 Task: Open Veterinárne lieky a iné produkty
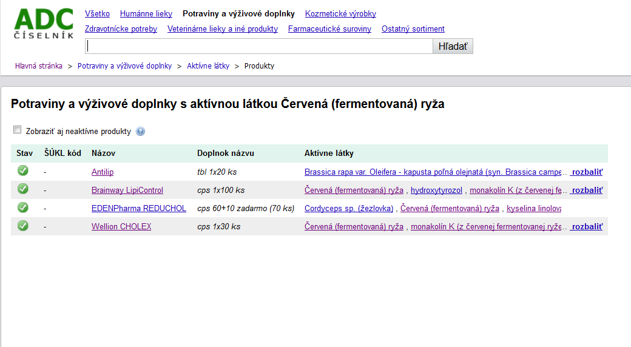pos(223,29)
